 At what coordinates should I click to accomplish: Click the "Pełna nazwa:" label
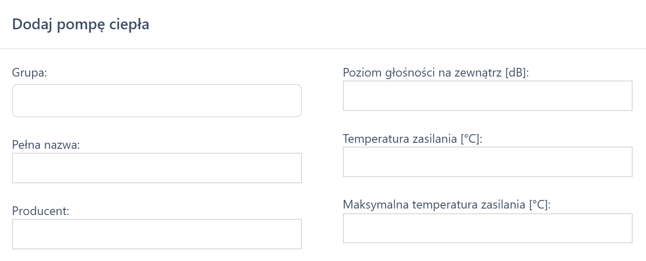pos(46,145)
